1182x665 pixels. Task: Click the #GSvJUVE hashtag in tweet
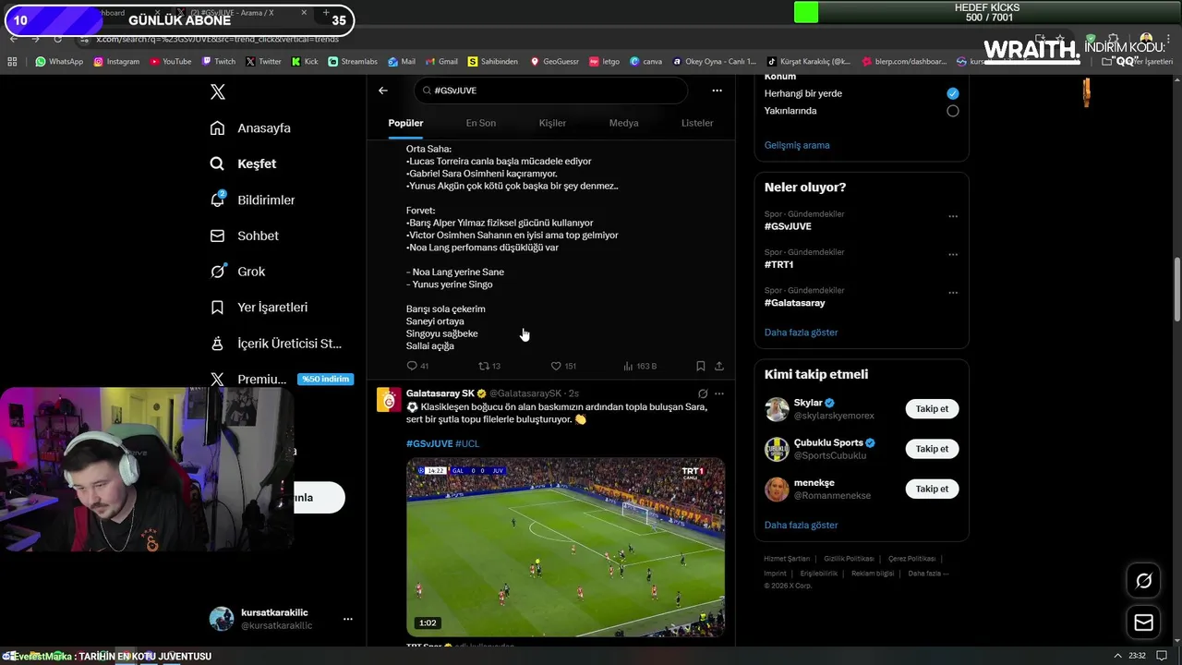click(429, 443)
